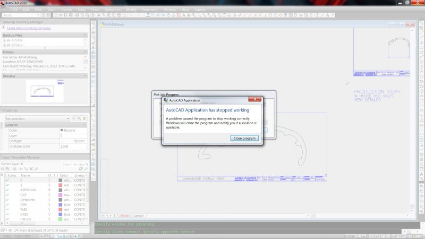The height and width of the screenshot is (239, 425).
Task: Click the Pan hand toolbar icon
Action: click(168, 15)
